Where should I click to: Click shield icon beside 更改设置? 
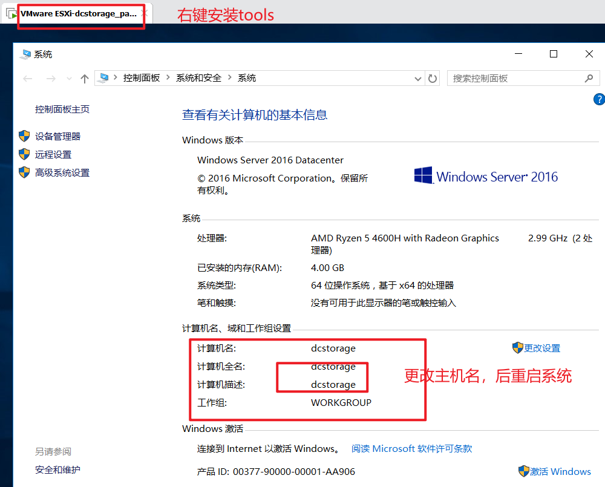517,348
